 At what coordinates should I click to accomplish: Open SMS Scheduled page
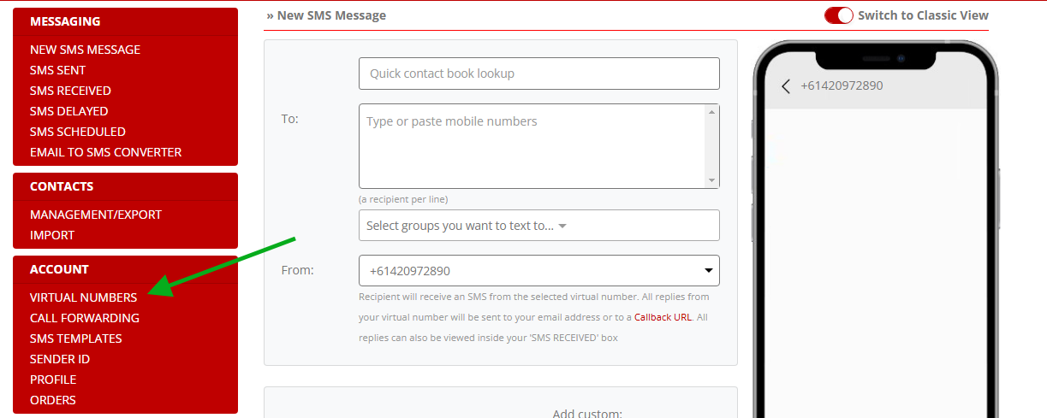pyautogui.click(x=78, y=132)
